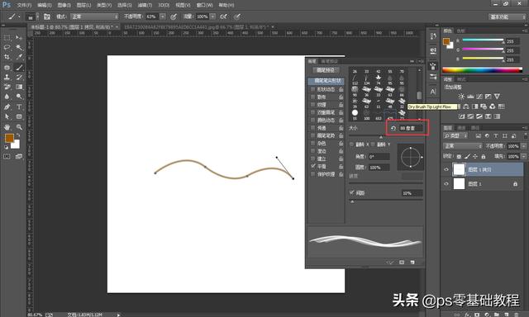529x317 pixels.
Task: Open the brush blending mode dropdown in options bar
Action: tap(94, 17)
